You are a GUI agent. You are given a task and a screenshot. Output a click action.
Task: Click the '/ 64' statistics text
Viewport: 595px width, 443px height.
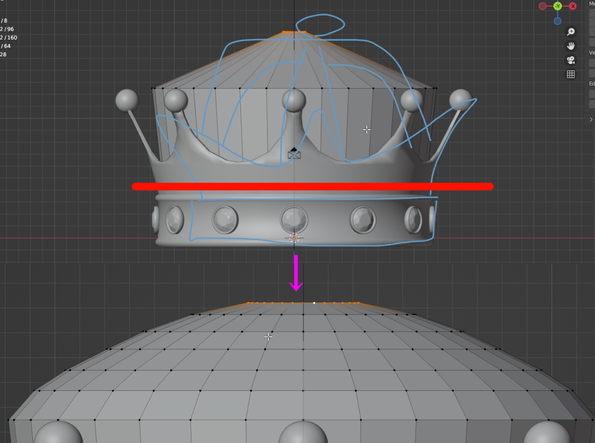(x=6, y=46)
